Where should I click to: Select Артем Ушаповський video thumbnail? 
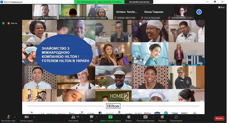(46, 12)
